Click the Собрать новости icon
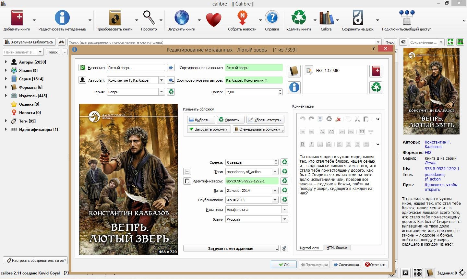Screen dimensions: 467x279 (242, 17)
